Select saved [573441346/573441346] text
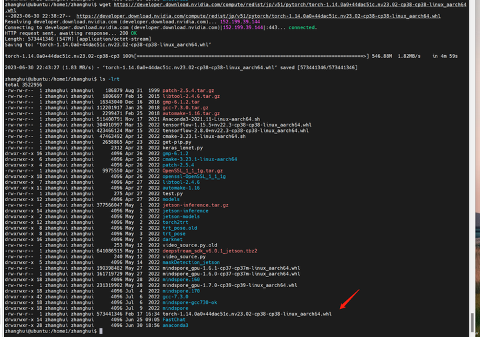Screen dimensions: 480x337 point(319,67)
